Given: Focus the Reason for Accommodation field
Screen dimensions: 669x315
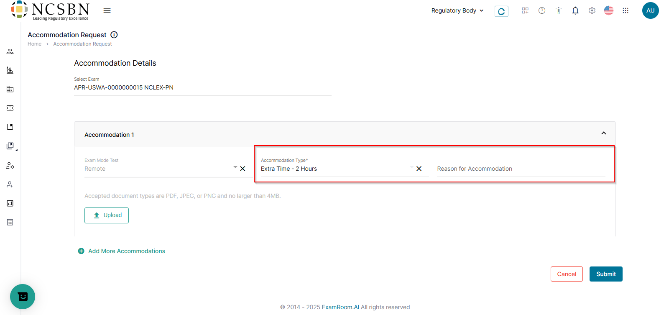Looking at the screenshot, I should click(x=521, y=169).
